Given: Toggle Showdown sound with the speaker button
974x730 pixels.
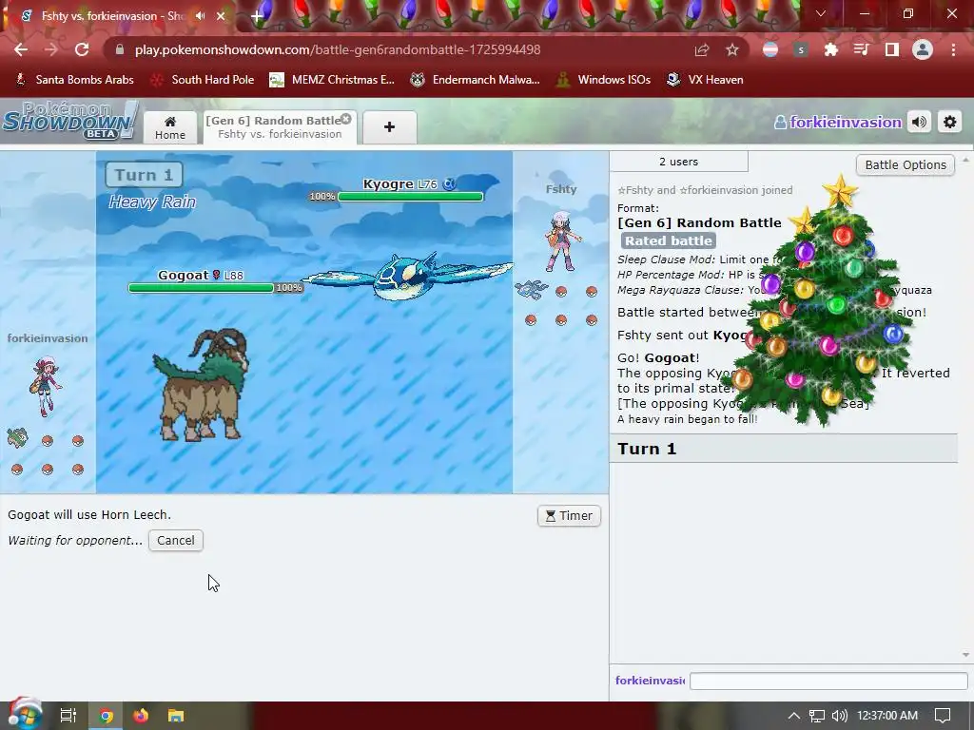Looking at the screenshot, I should 920,123.
